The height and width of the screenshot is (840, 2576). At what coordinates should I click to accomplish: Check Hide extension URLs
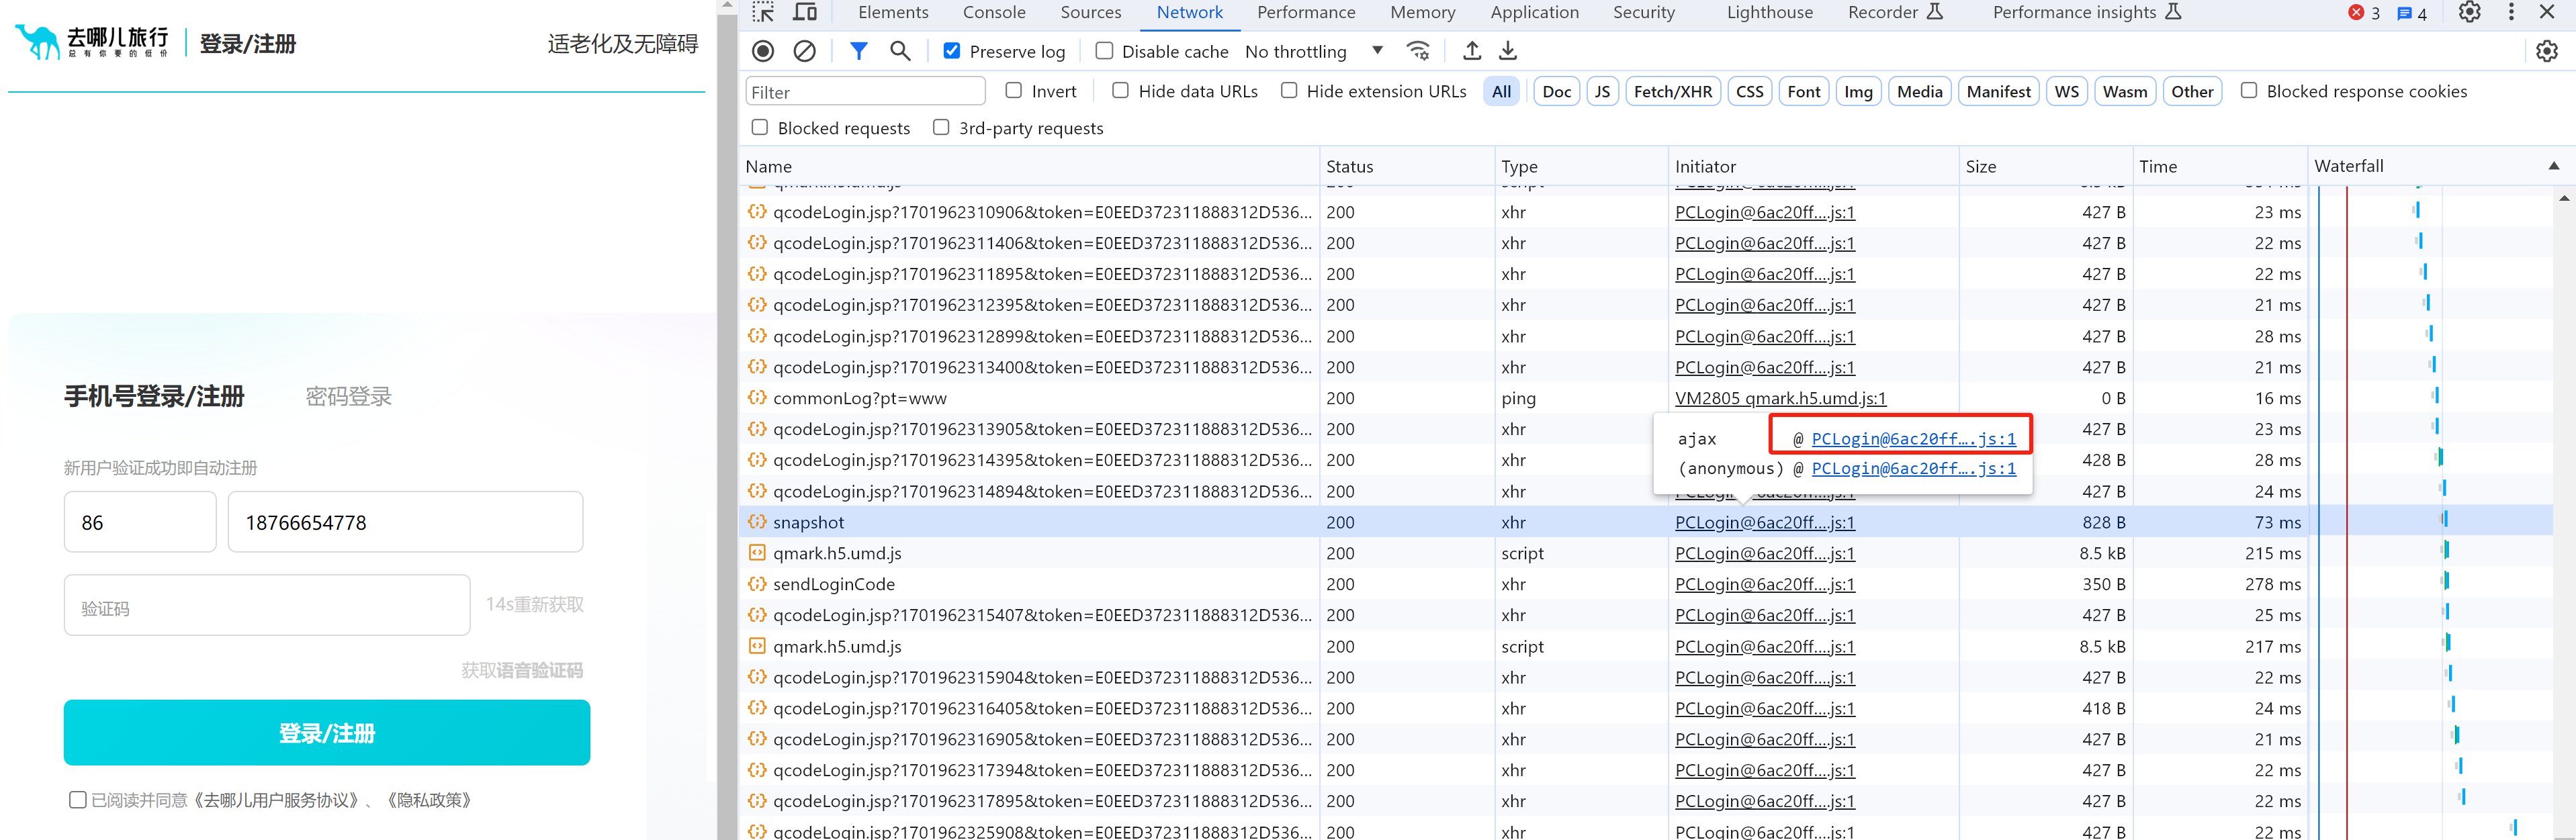(1289, 91)
